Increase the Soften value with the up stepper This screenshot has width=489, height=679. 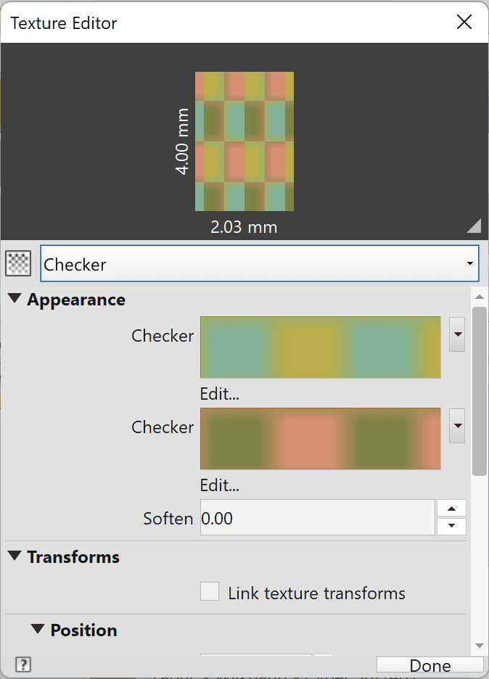[451, 508]
